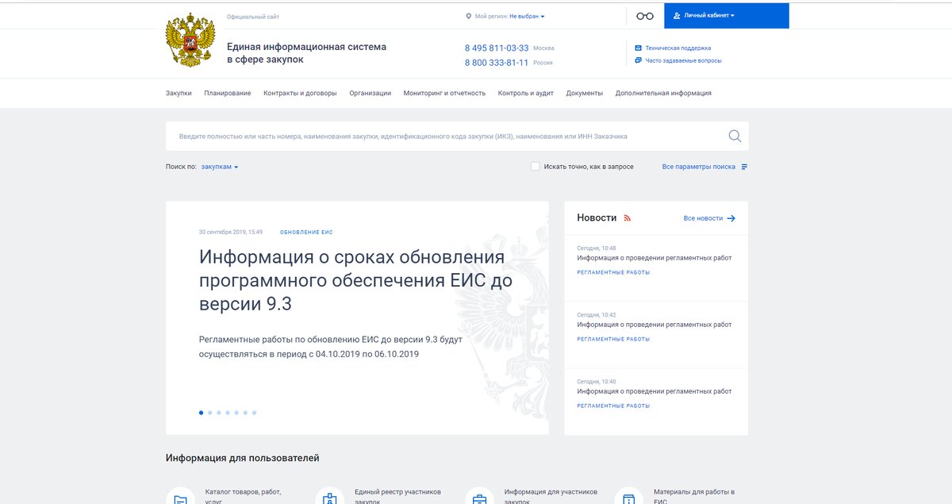Select the sixth carousel dot
Viewport: 952px width, 504px height.
click(245, 413)
